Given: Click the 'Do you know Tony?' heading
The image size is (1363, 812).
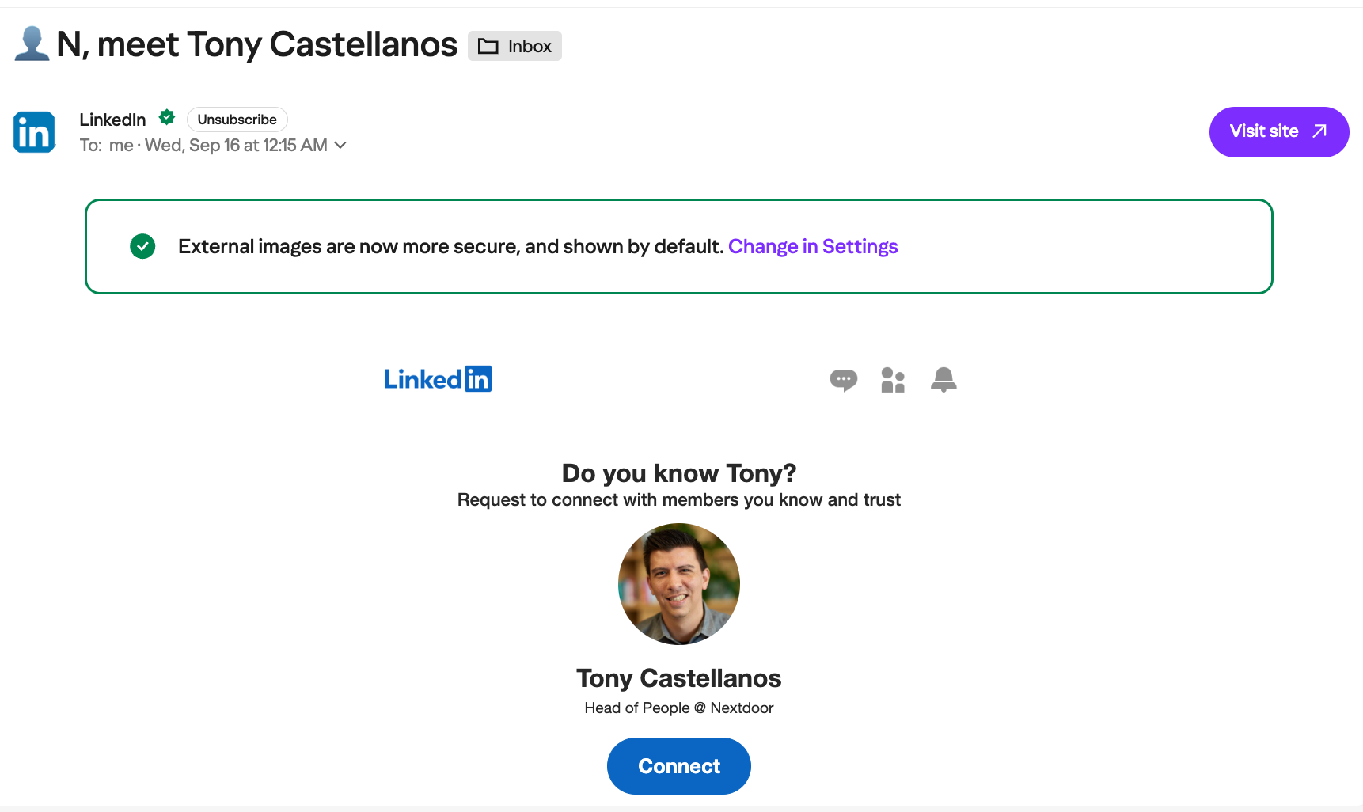Looking at the screenshot, I should 679,472.
